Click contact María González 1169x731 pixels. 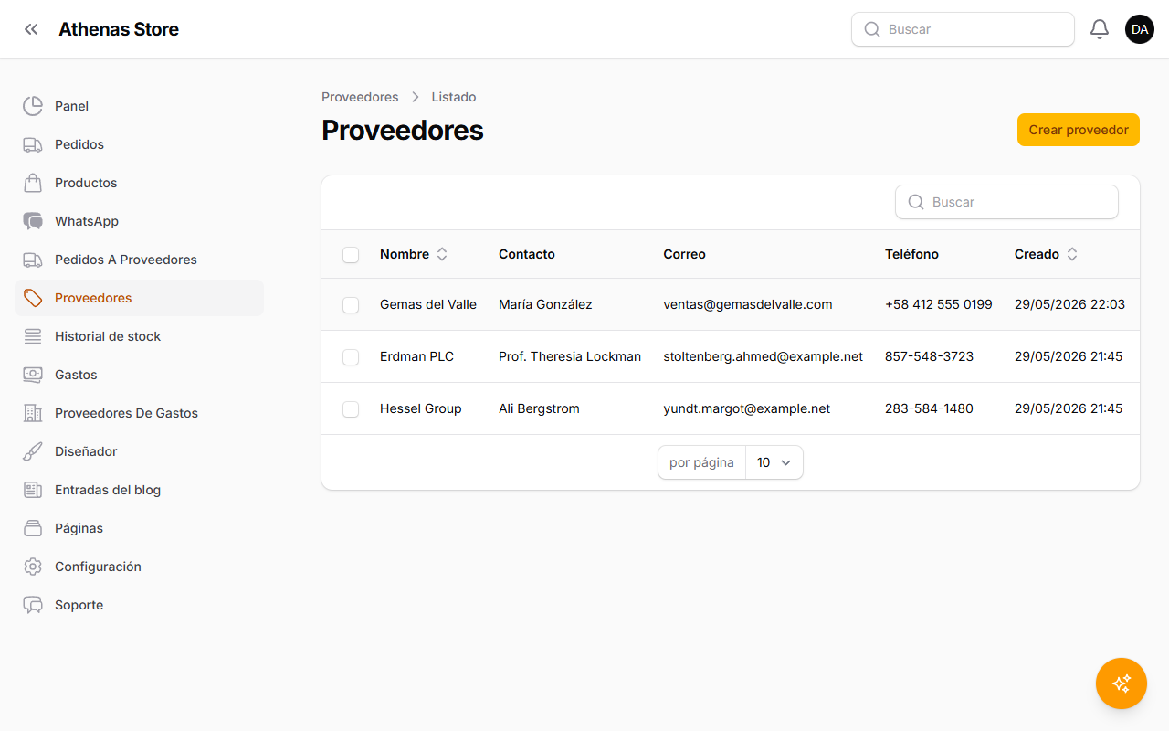coord(545,304)
